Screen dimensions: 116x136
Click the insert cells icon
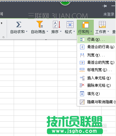click(x=82, y=78)
